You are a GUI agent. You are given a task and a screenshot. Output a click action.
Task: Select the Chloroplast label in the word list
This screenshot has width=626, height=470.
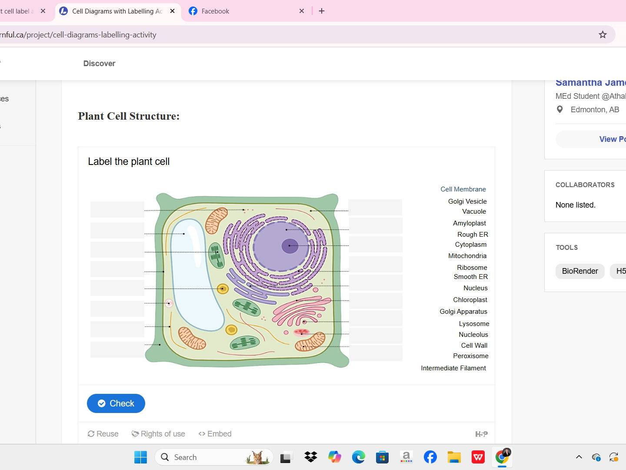pyautogui.click(x=470, y=300)
